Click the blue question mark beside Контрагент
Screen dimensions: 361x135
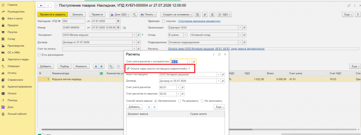pyautogui.click(x=142, y=35)
